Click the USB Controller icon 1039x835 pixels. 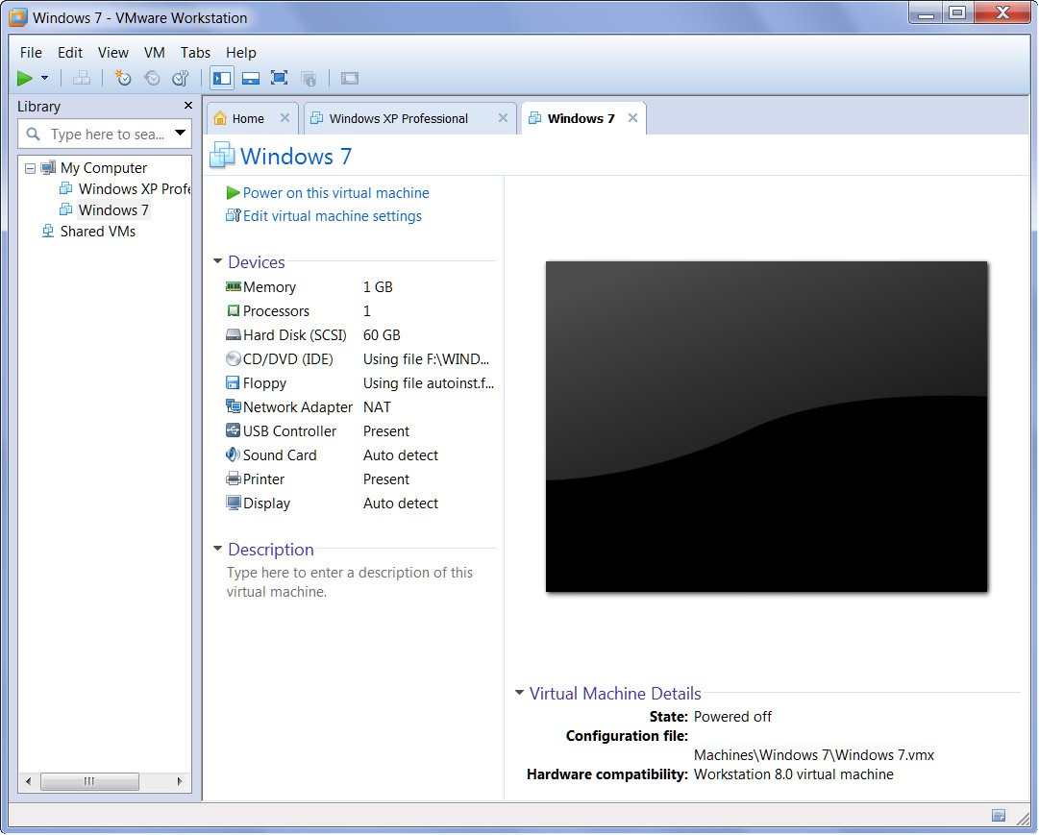click(234, 430)
